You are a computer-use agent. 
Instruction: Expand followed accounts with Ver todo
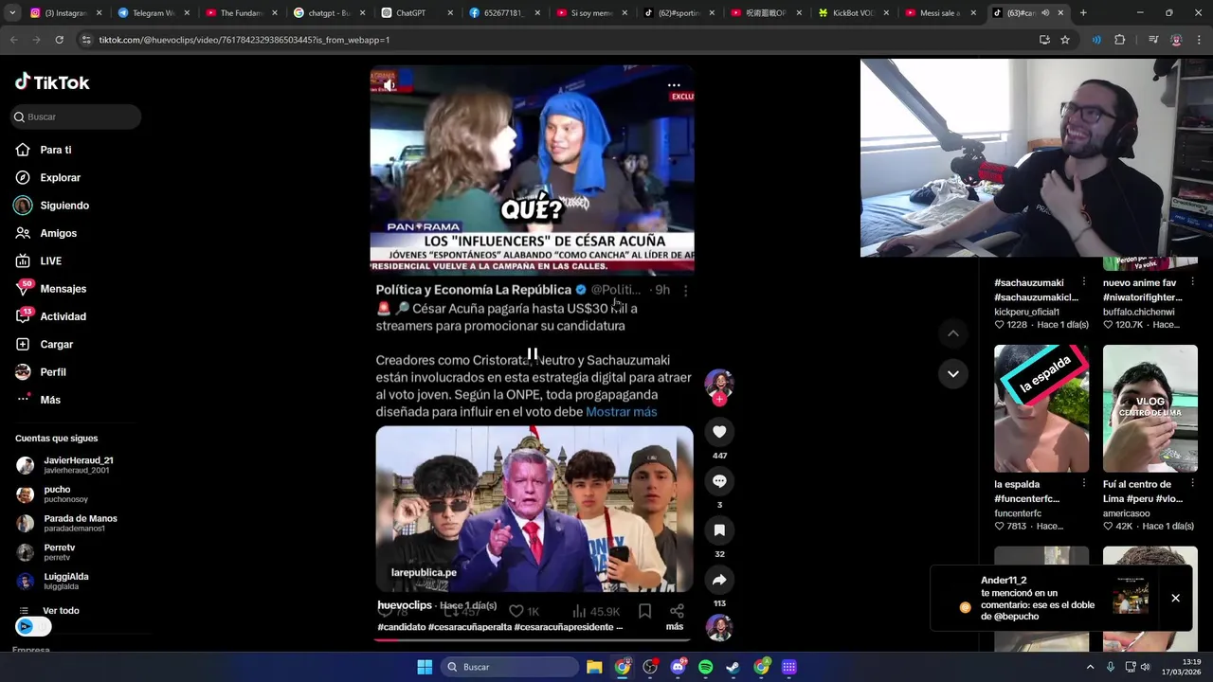[61, 611]
